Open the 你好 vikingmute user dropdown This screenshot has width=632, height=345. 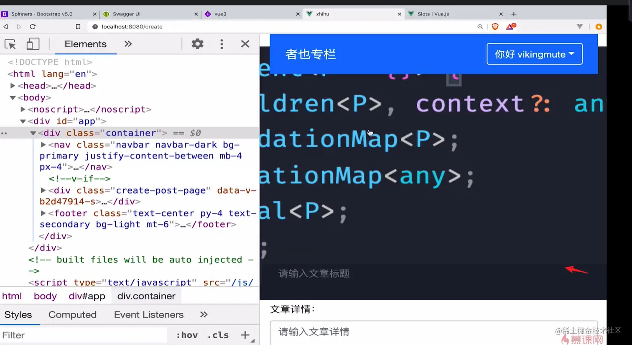coord(535,54)
